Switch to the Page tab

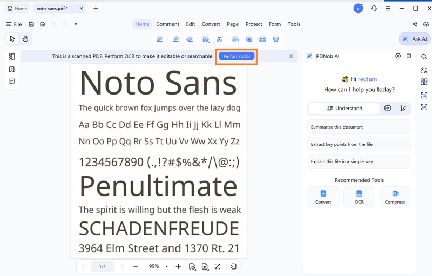[x=233, y=24]
